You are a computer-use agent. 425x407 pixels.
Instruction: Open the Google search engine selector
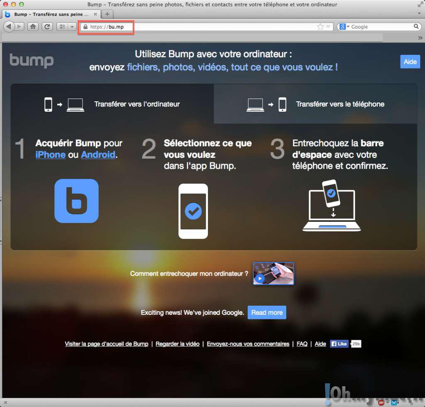[344, 27]
